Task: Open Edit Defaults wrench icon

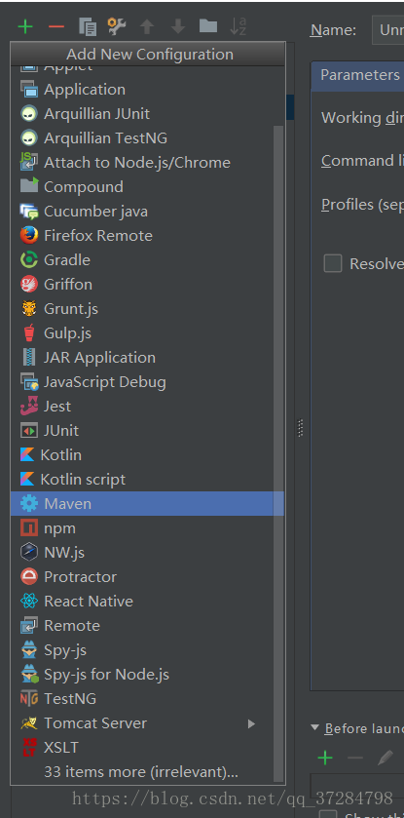Action: 117,25
